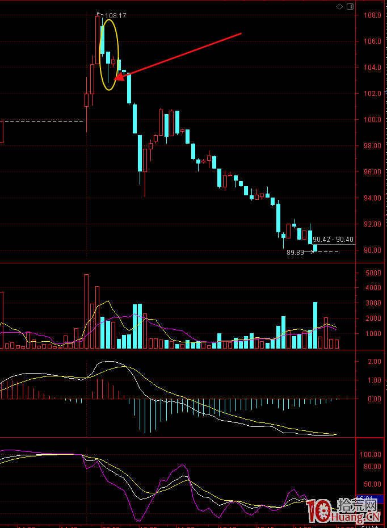This screenshot has width=387, height=528.
Task: Click the 4000 volume axis label
Action: pos(373,288)
